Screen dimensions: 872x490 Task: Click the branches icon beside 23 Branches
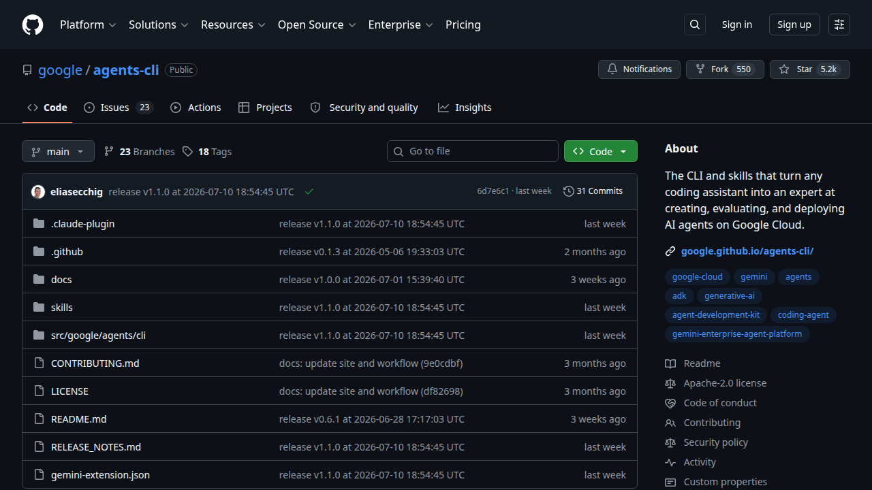[109, 151]
